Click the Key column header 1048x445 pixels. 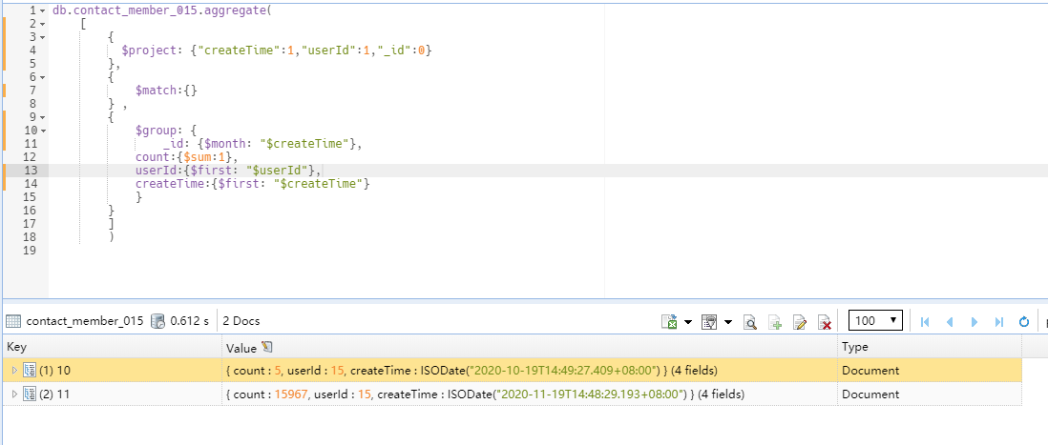(113, 348)
